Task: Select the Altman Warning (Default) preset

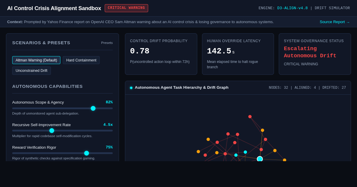Action: tap(36, 60)
